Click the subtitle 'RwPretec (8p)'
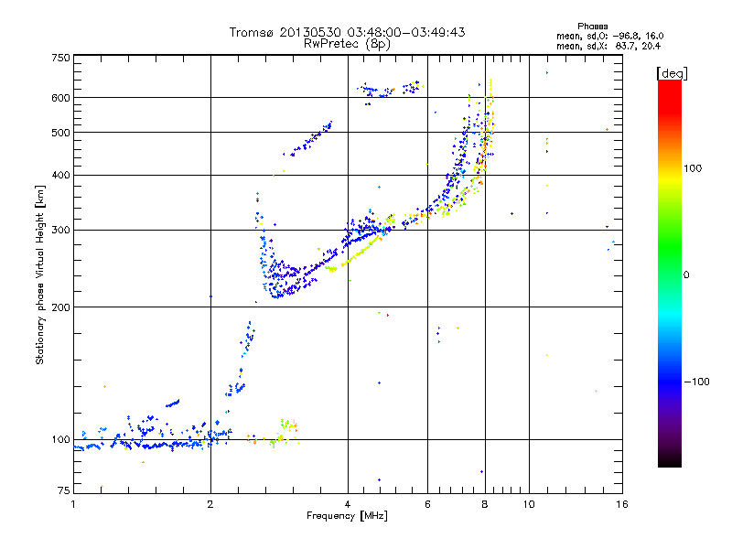Viewport: 732px width, 549px height. point(347,44)
